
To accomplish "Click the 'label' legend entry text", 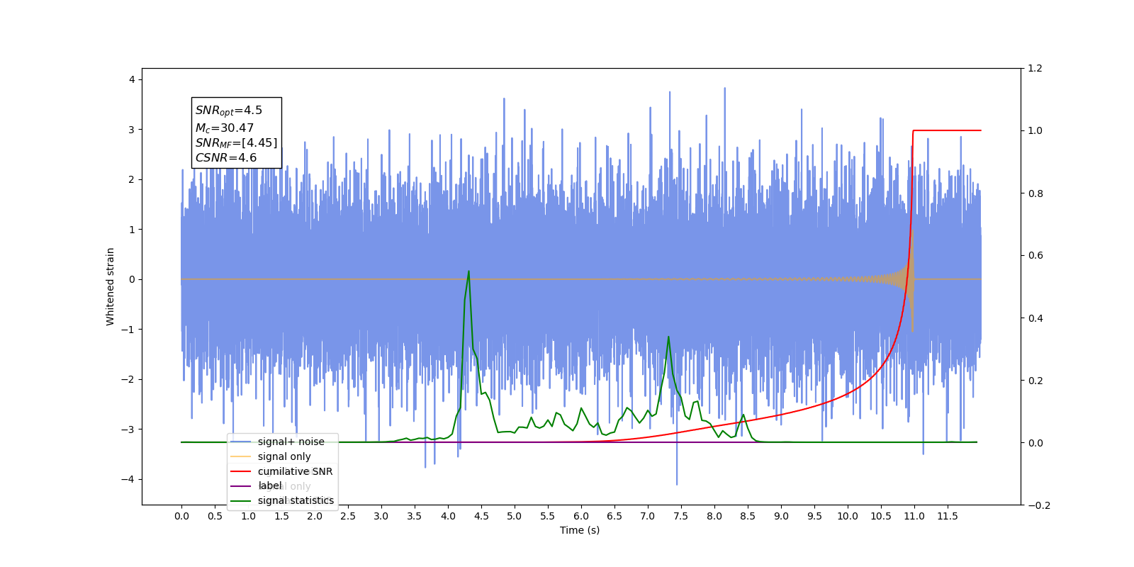I will click(x=270, y=485).
